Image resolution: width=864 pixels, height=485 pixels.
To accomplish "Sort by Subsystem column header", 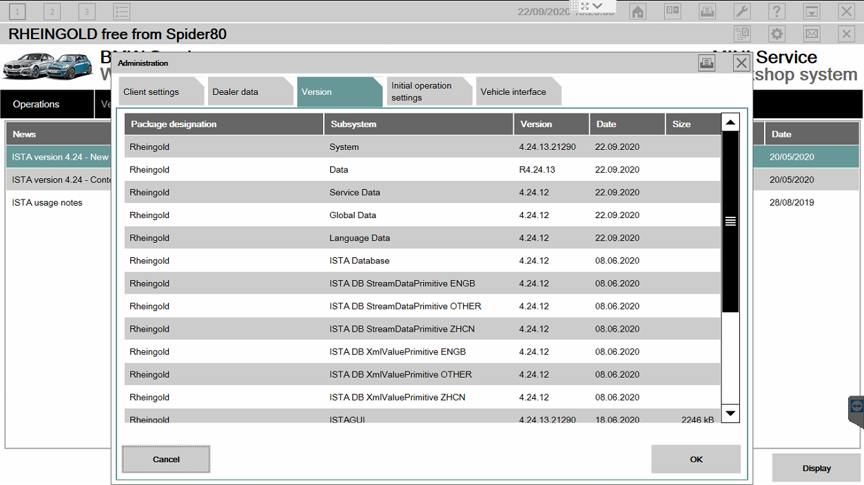I will pyautogui.click(x=419, y=124).
